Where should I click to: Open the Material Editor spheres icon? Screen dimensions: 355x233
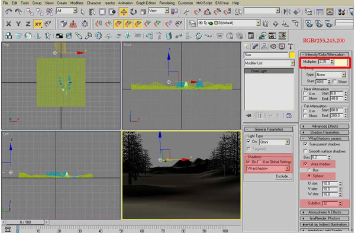341,12
